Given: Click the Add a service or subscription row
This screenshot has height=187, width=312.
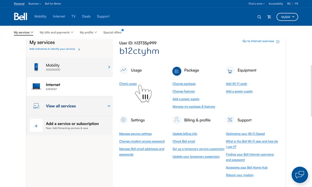Looking at the screenshot, I should click(69, 125).
